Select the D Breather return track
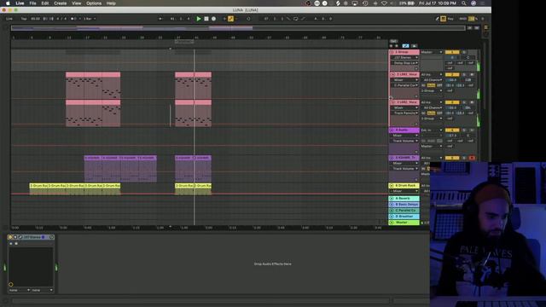The image size is (546, 307). (x=404, y=216)
